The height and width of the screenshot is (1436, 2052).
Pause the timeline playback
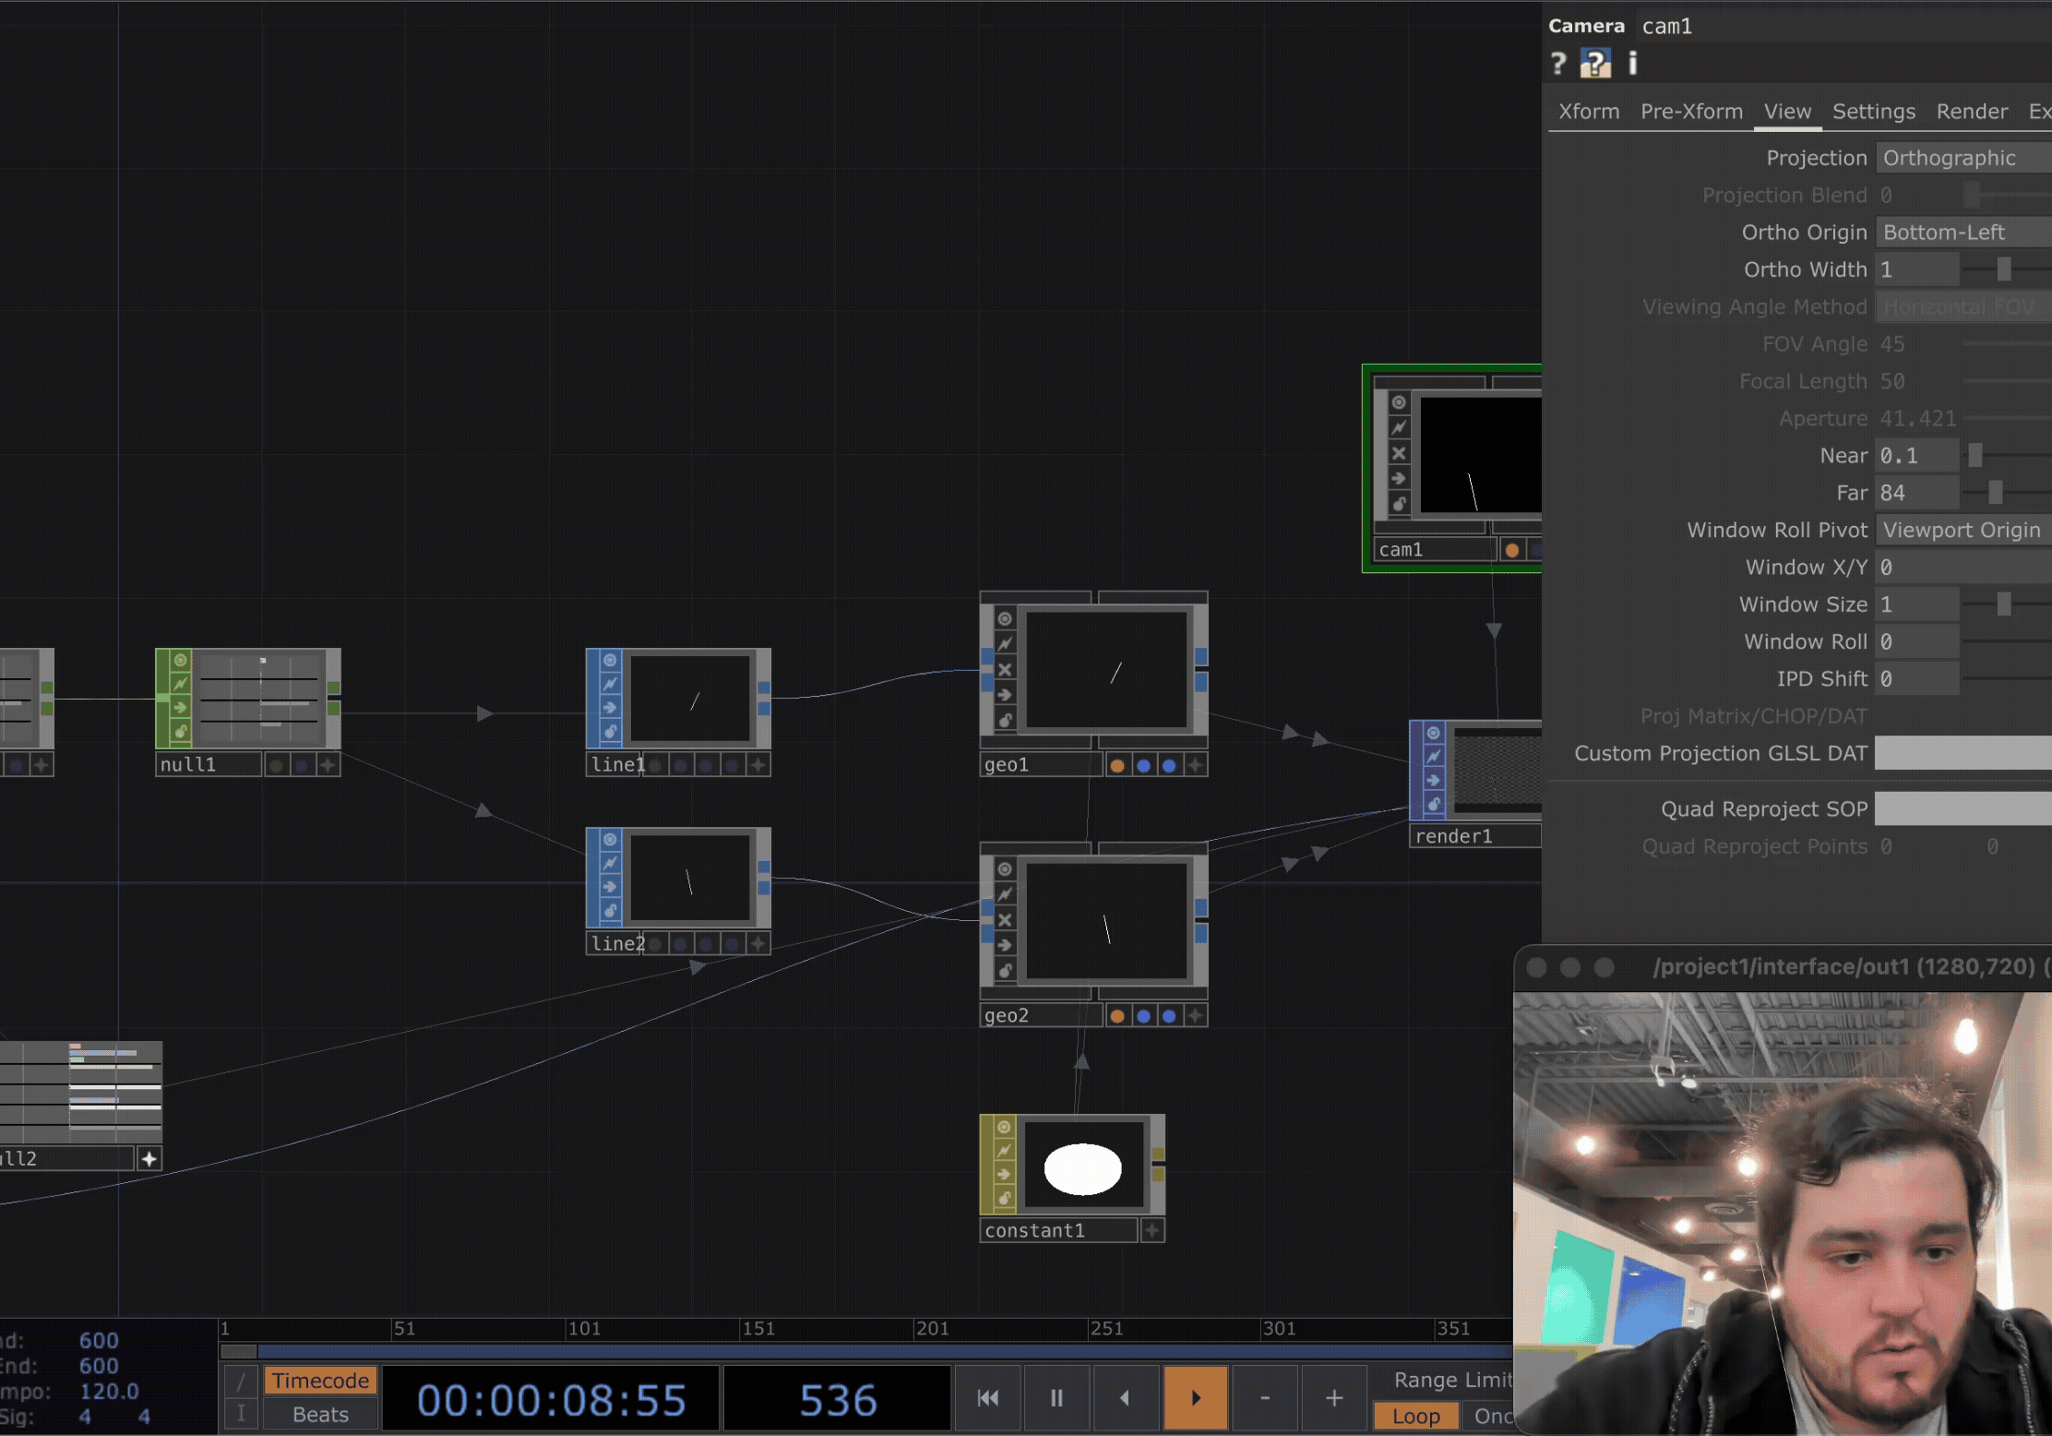click(x=1056, y=1398)
